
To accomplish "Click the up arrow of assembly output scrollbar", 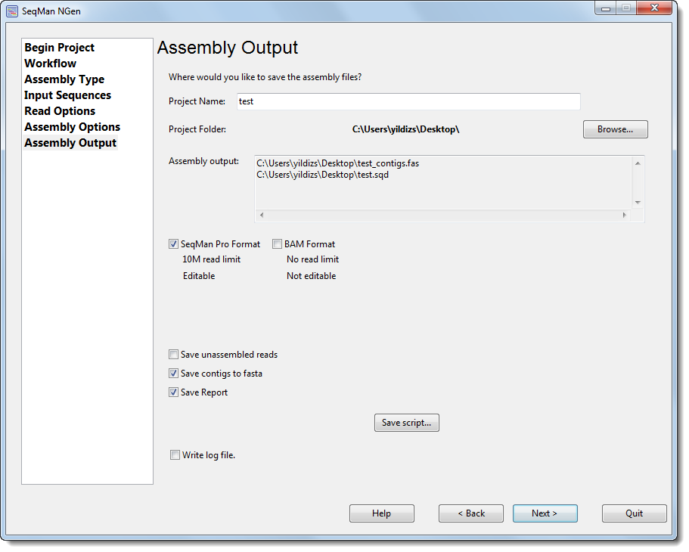I will 638,163.
